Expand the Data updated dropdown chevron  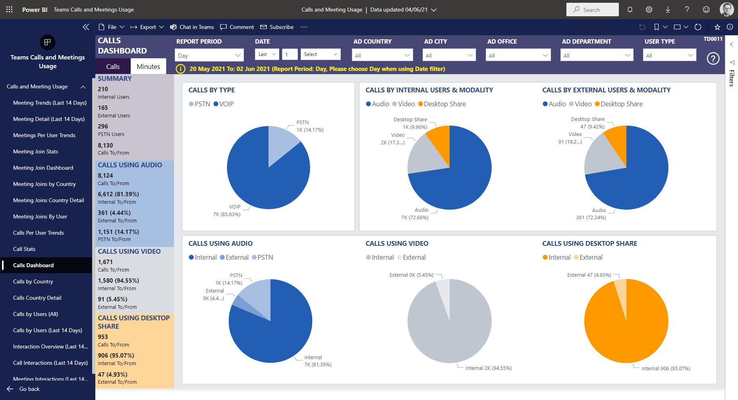point(434,10)
